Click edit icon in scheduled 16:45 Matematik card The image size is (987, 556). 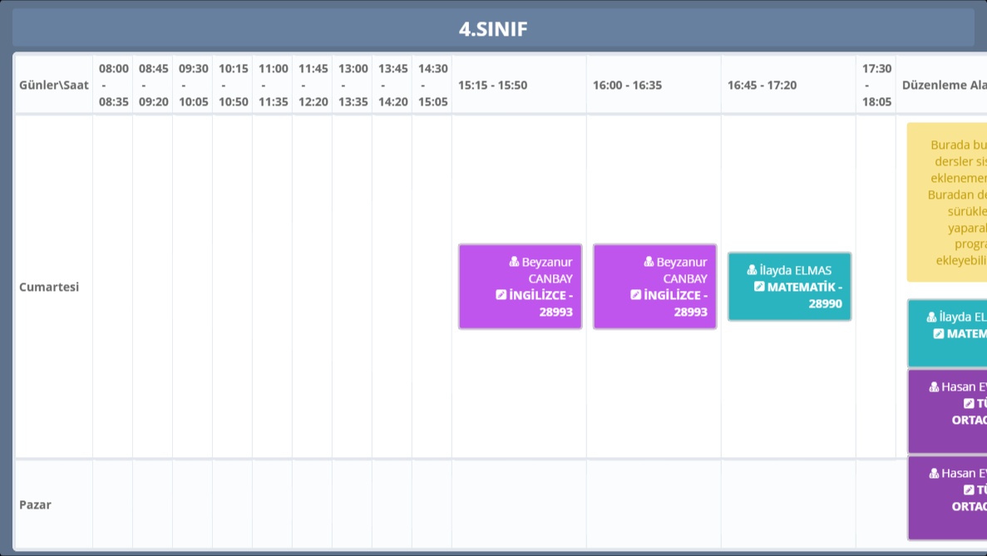(758, 287)
